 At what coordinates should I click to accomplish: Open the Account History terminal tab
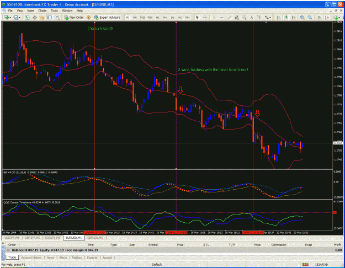[x=31, y=258]
